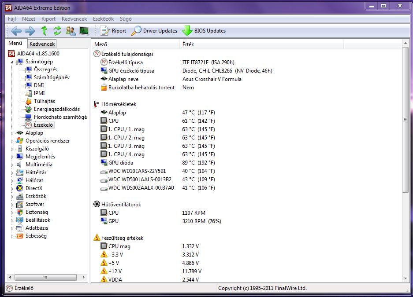Check for BIOS Updates

[x=204, y=31]
